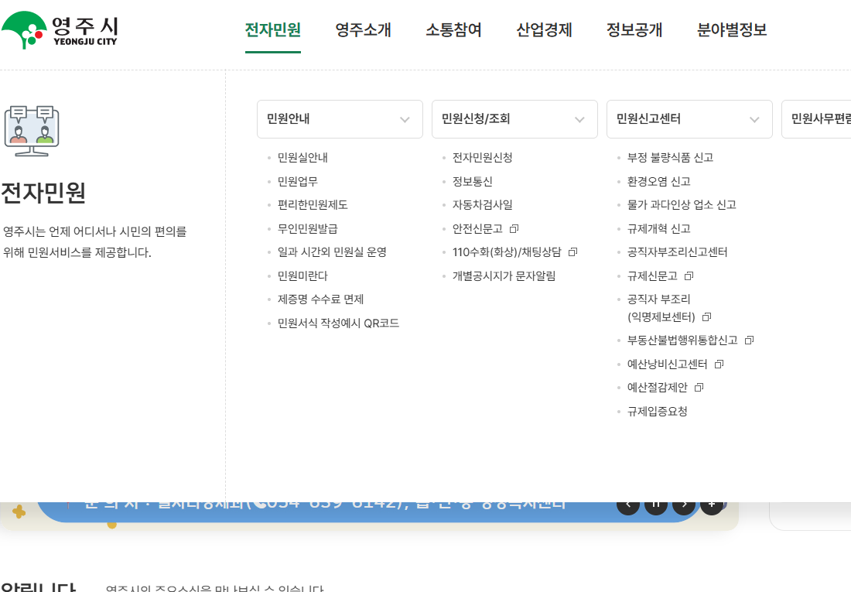Expand the 민원안내 dropdown
Screen dimensions: 851x592
coord(404,119)
